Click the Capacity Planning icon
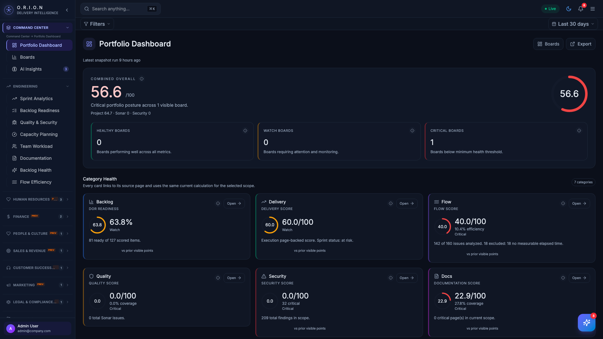This screenshot has width=603, height=339. [14, 134]
